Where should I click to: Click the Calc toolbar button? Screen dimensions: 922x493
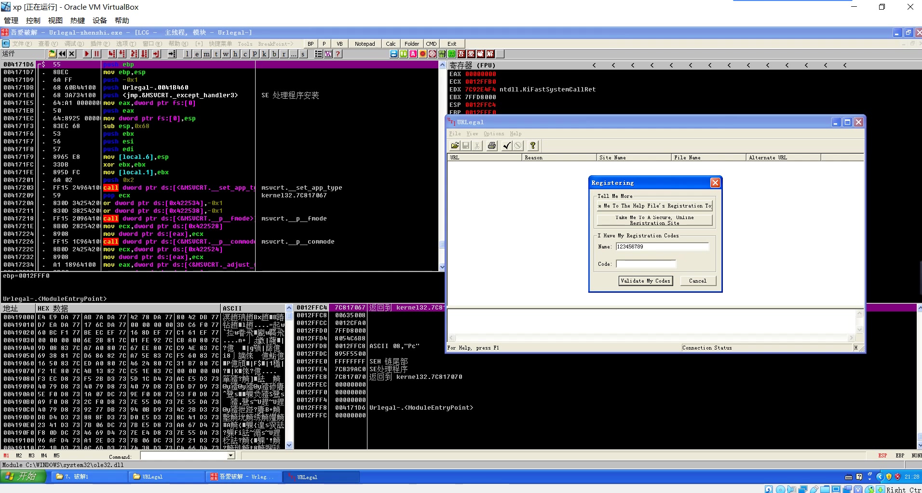click(391, 44)
